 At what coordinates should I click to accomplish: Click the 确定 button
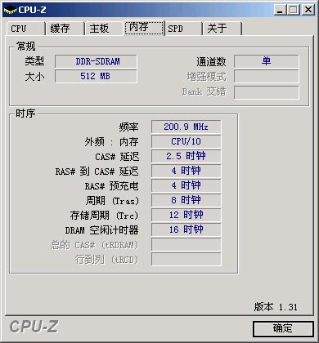point(283,328)
